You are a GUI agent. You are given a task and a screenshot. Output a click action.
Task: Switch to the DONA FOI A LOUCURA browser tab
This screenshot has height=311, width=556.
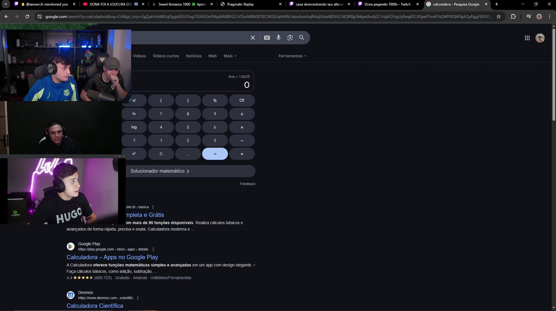(113, 4)
